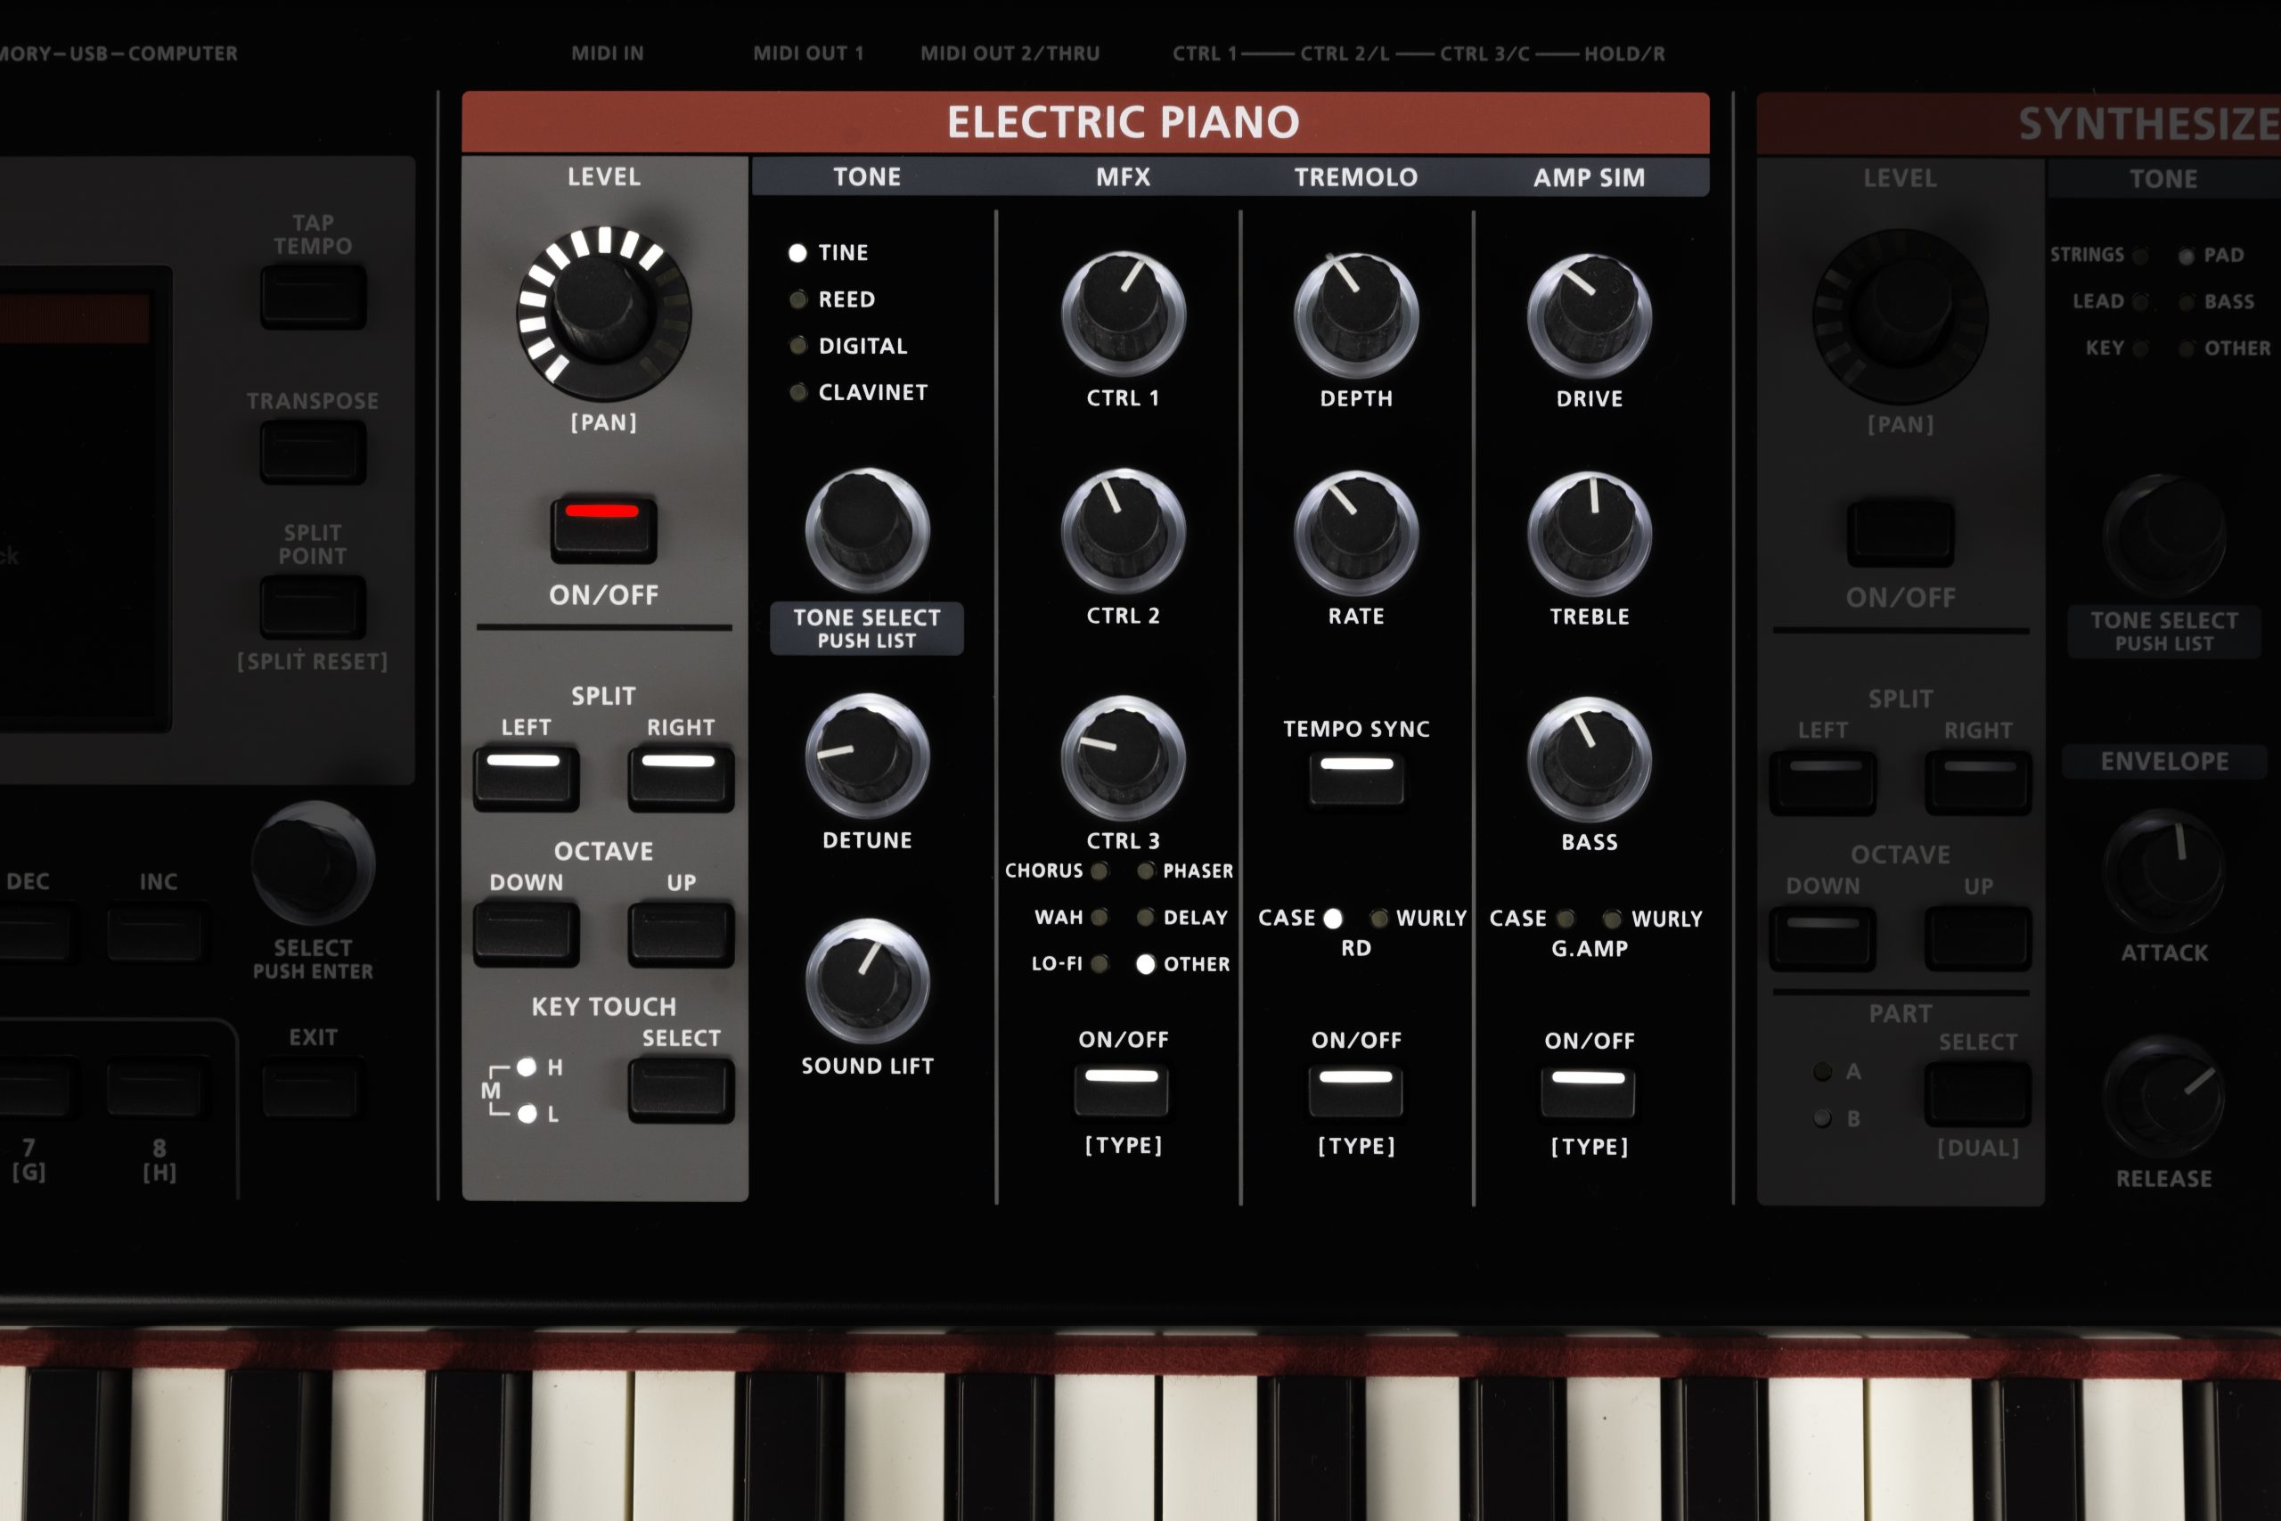Select the CLAVINET tone
This screenshot has height=1521, width=2281.
tap(797, 392)
